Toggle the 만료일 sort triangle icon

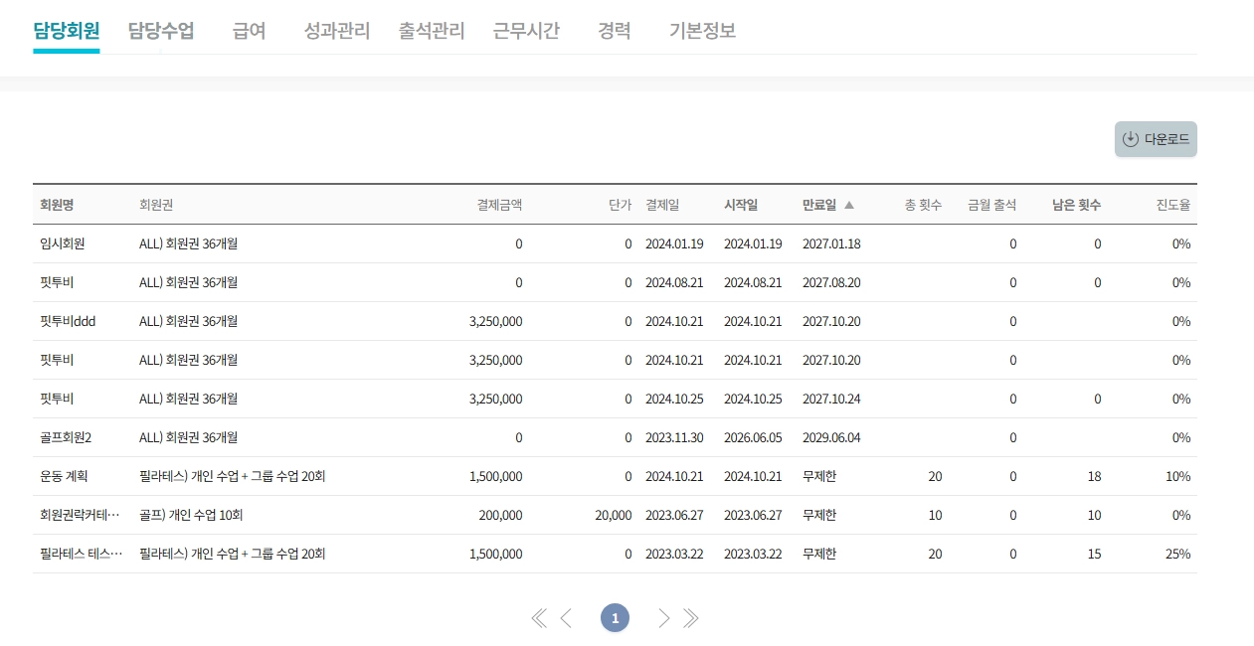848,205
